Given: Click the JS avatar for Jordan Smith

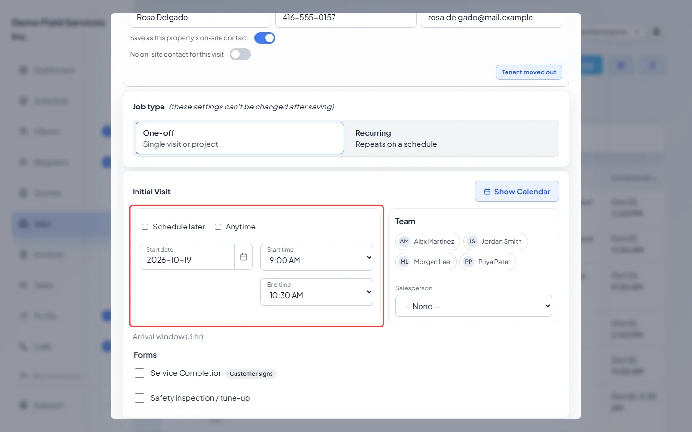Looking at the screenshot, I should click(472, 241).
